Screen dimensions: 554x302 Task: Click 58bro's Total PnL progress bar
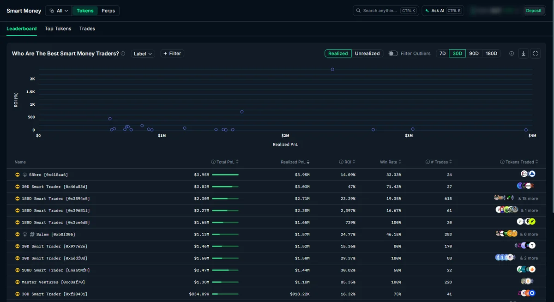pyautogui.click(x=225, y=175)
